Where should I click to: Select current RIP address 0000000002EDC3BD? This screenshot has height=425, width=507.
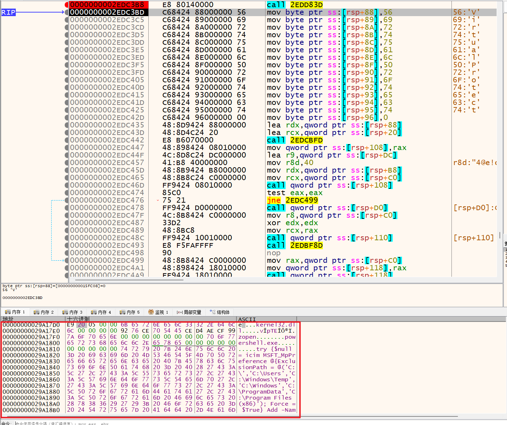point(107,12)
